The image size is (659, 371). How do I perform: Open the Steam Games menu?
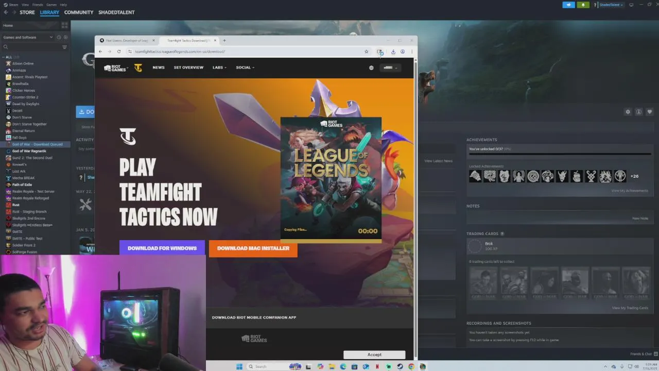coord(51,5)
